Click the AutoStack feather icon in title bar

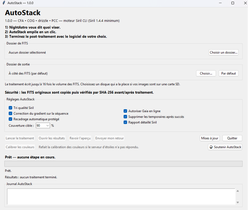(4, 3)
